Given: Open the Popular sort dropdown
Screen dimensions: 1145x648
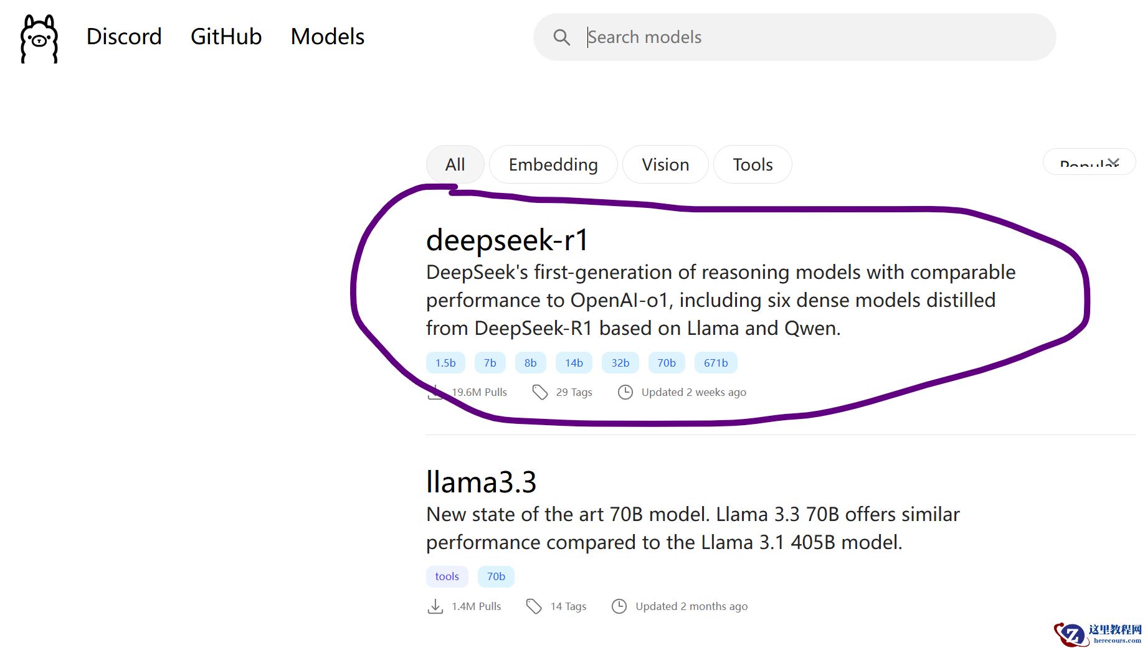Looking at the screenshot, I should 1089,163.
